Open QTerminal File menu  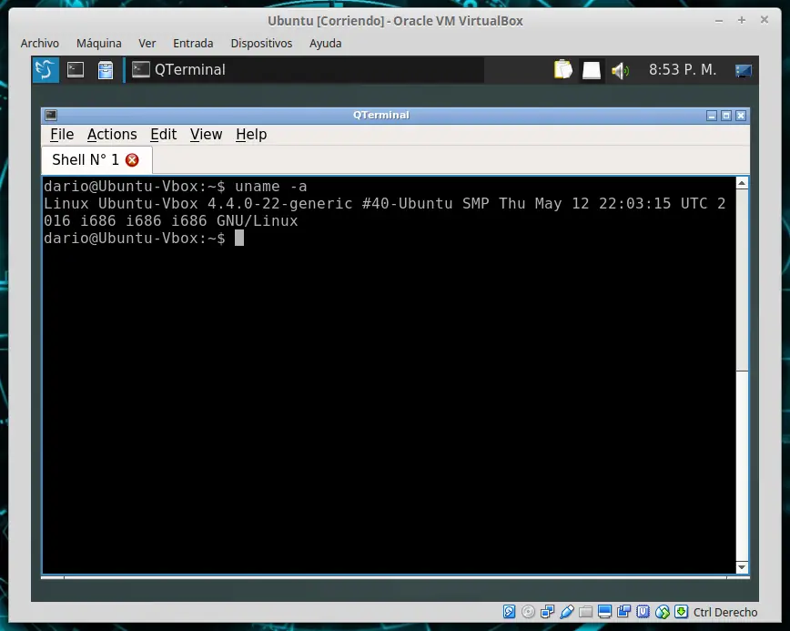(x=62, y=135)
